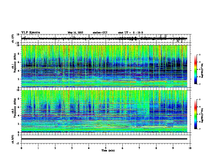This screenshot has width=214, height=166.
Task: Click the ch.1 colorbar "log(PSD)" label
Action: tap(202, 71)
